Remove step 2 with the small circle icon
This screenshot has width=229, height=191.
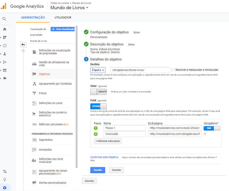click(205, 134)
